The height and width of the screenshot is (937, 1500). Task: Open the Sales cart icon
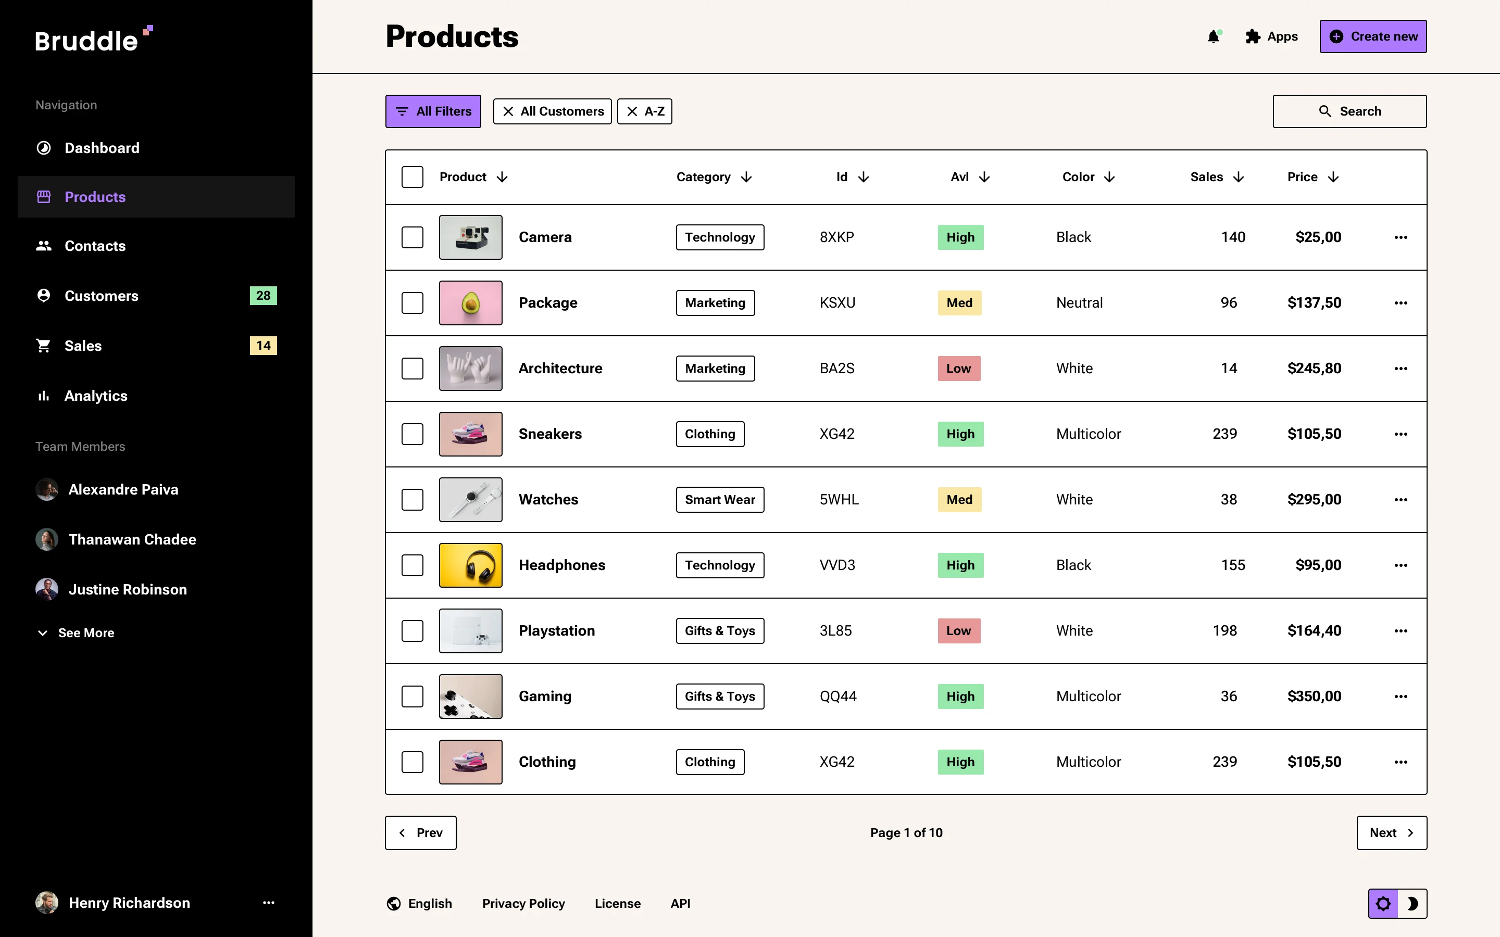click(43, 345)
